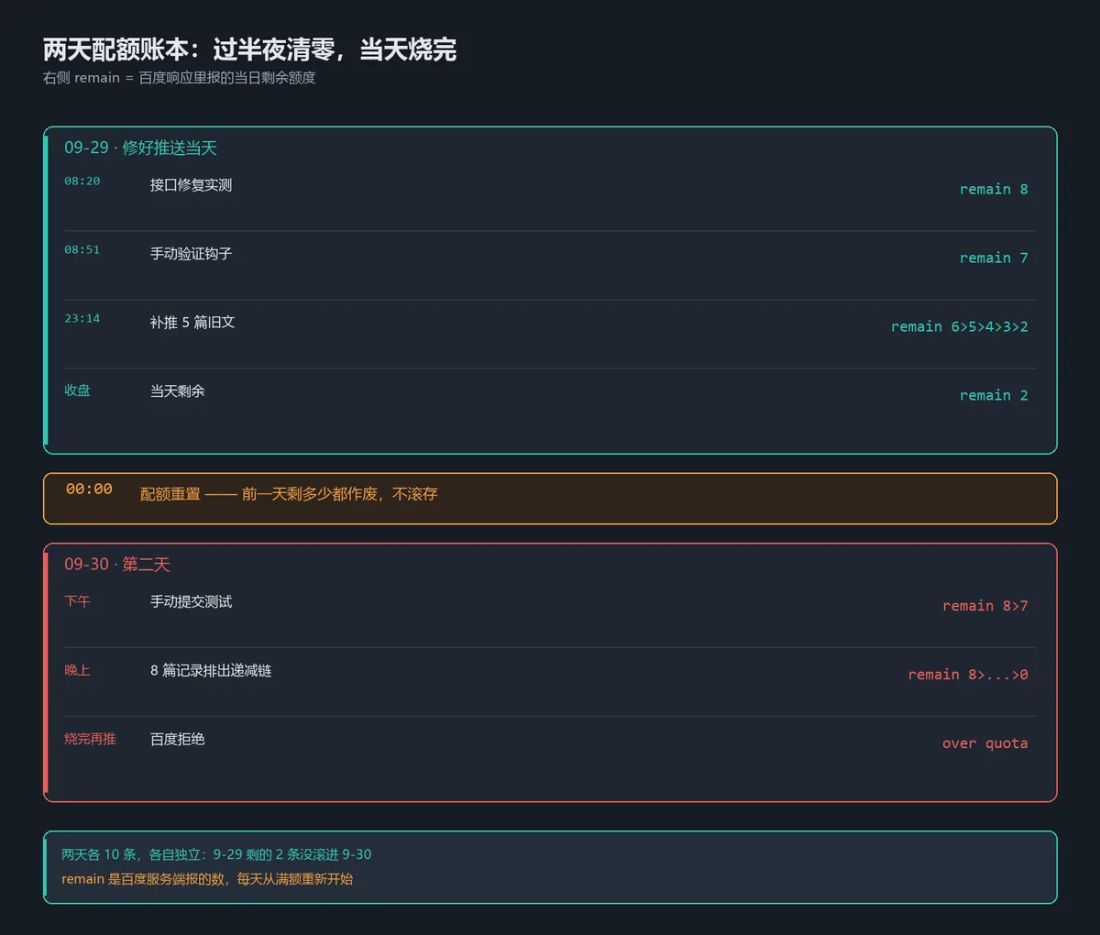Click the time stamp 08:51
The image size is (1100, 935).
[x=82, y=250]
